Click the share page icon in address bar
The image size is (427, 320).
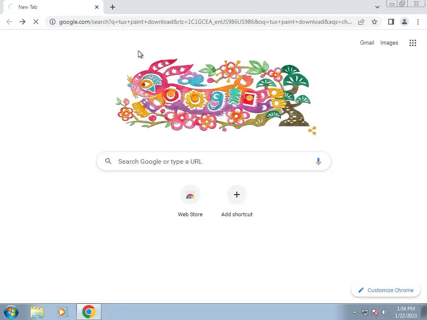point(361,22)
